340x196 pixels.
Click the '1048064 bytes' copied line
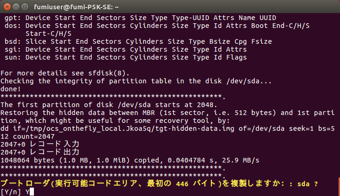(130, 160)
